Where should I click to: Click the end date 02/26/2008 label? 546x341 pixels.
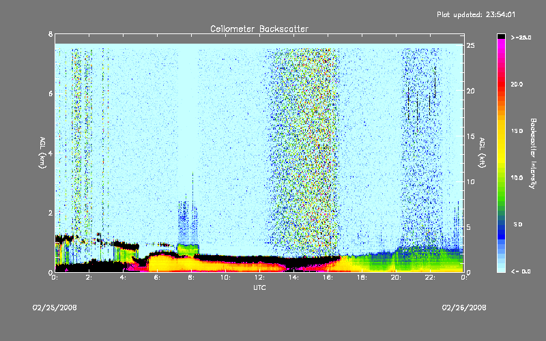464,308
